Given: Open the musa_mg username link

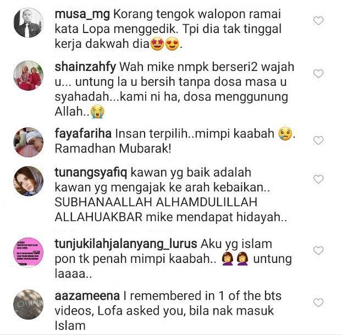Looking at the screenshot, I should (82, 15).
